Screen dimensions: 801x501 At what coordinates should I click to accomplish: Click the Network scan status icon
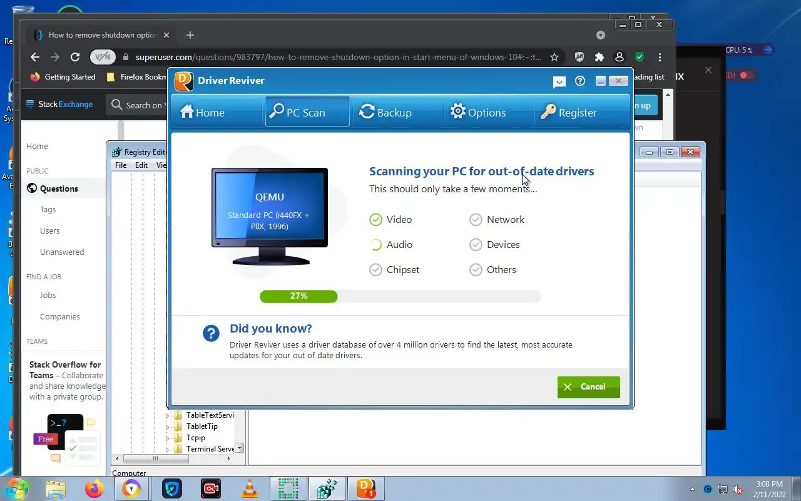click(476, 220)
